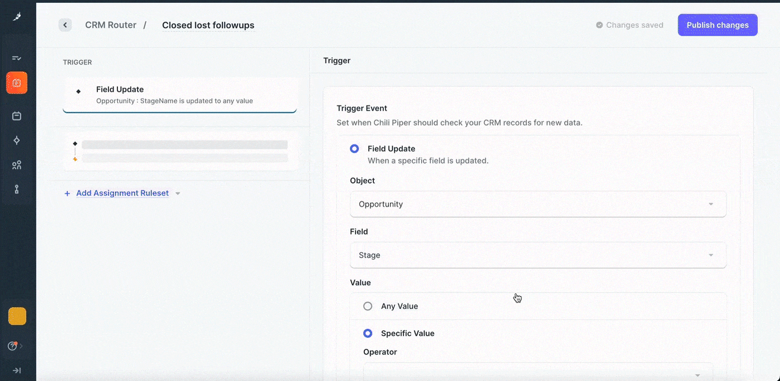Viewport: 780px width, 381px height.
Task: Click the diamond node sidebar icon
Action: (x=17, y=141)
